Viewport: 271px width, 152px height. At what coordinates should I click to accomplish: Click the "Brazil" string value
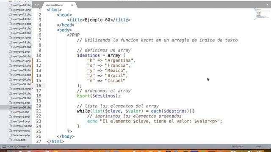pos(115,76)
